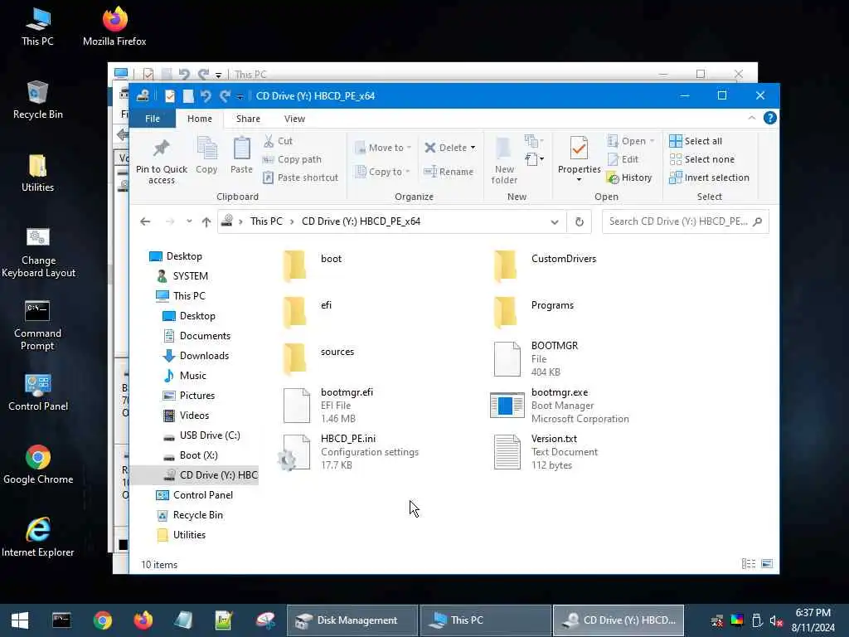Select SYSTEM in navigation pane
This screenshot has width=849, height=637.
coord(190,276)
